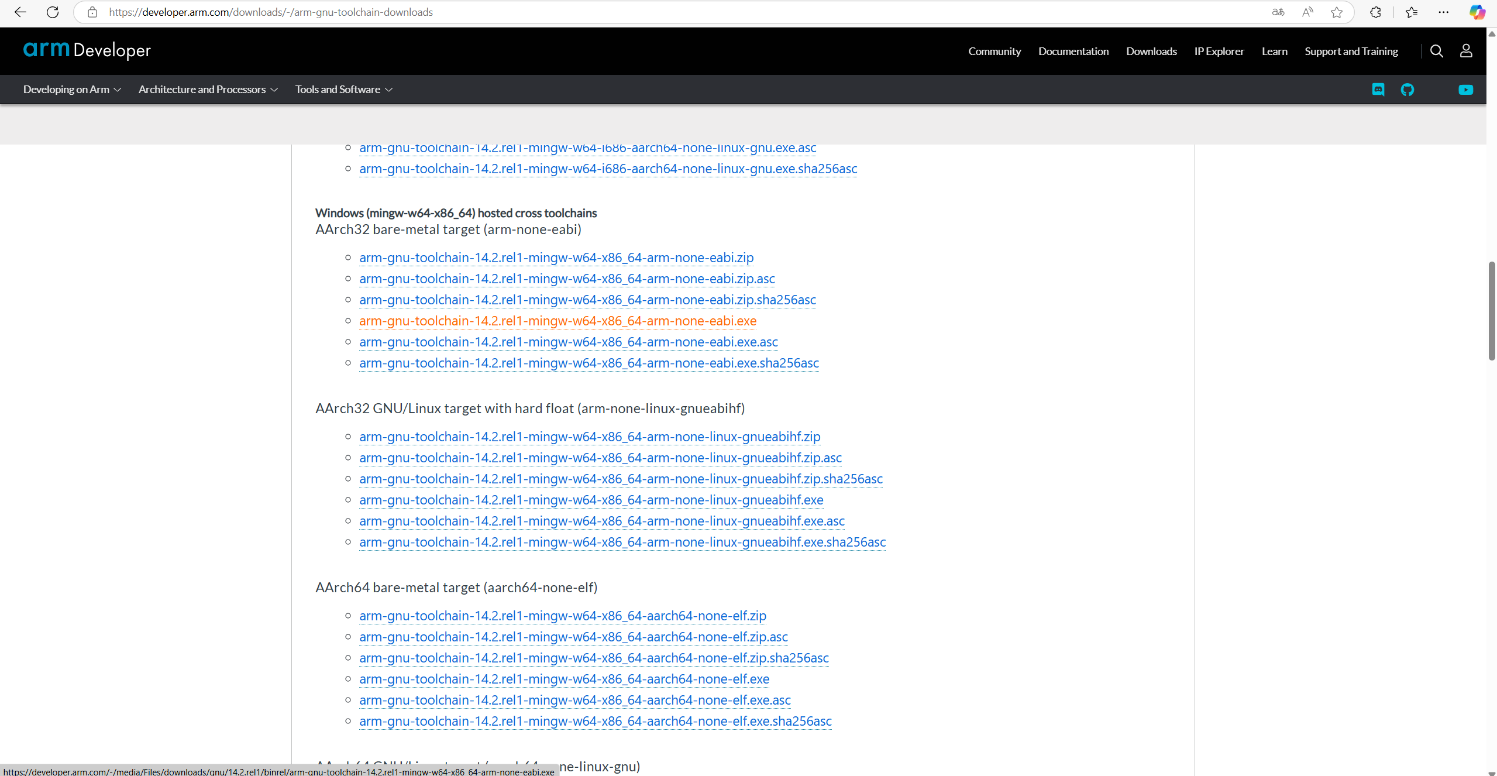The height and width of the screenshot is (776, 1497).
Task: Refresh the current page
Action: 53,12
